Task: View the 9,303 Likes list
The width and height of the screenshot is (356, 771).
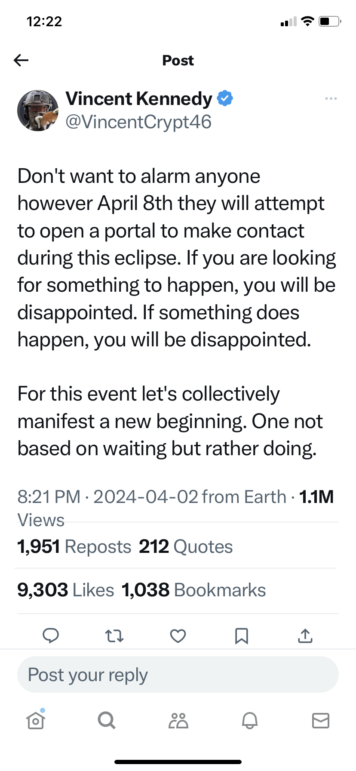Action: pos(66,590)
